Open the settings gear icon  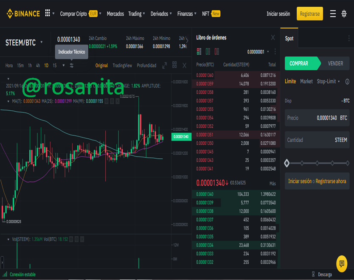[344, 14]
